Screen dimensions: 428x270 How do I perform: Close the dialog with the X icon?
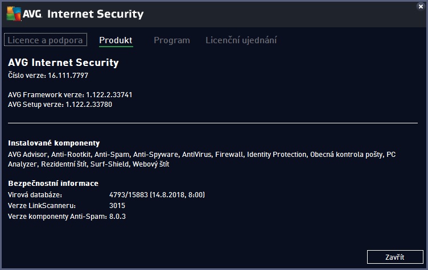(x=420, y=6)
